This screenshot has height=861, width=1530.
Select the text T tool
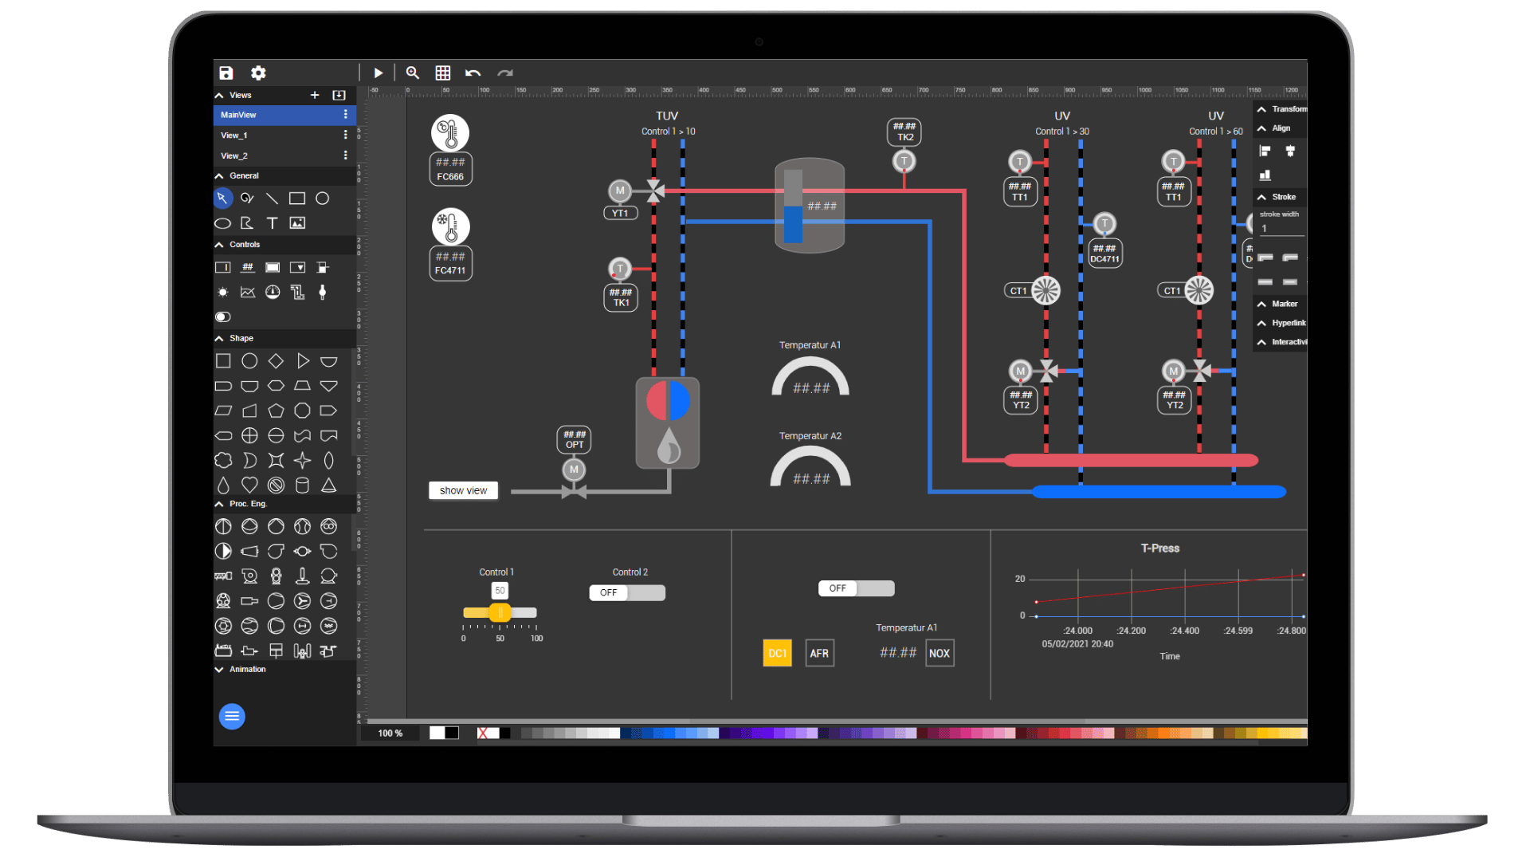pyautogui.click(x=272, y=223)
